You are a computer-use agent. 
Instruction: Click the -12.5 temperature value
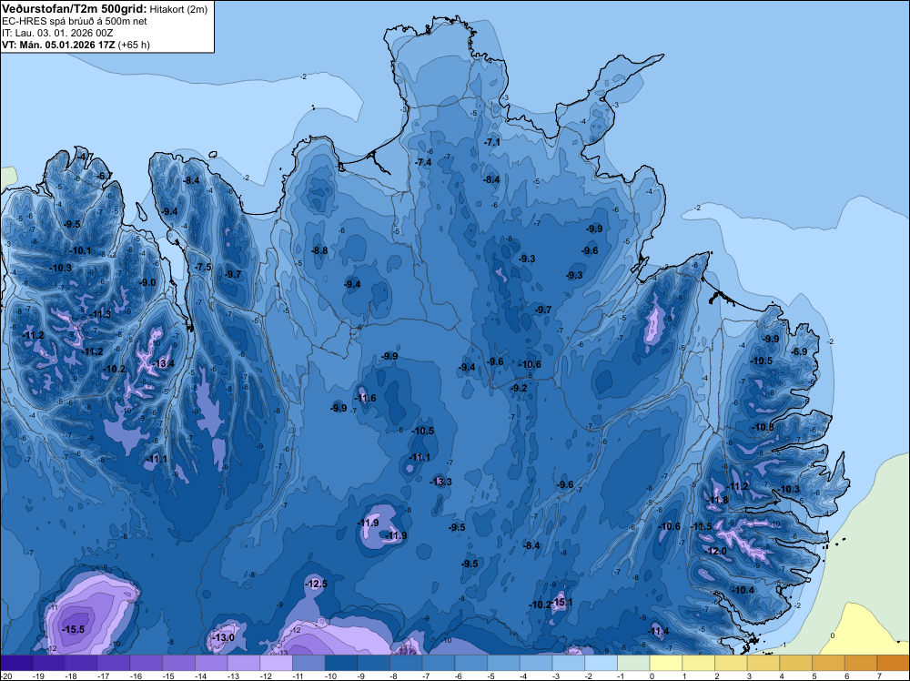(317, 584)
